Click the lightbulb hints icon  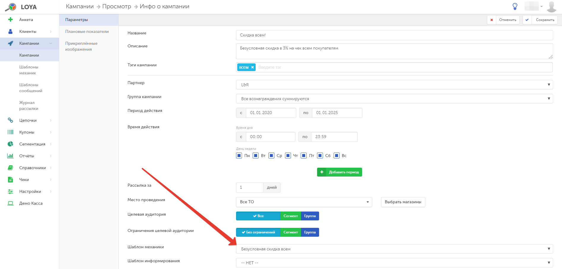click(x=515, y=7)
